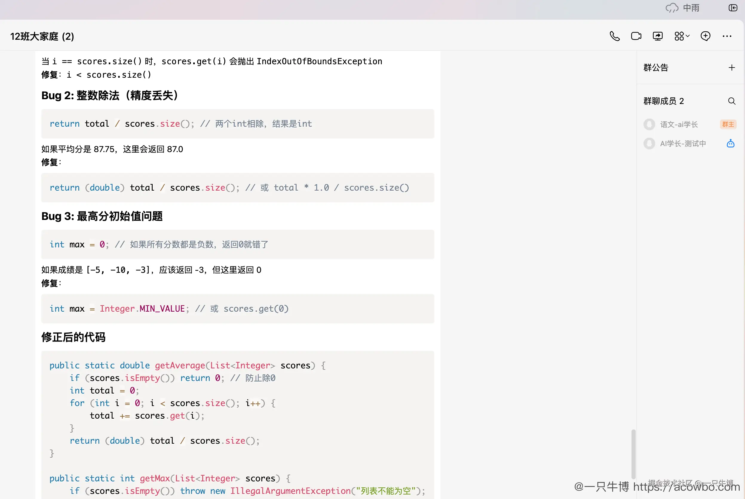
Task: Launch screen sharing
Action: (x=658, y=36)
